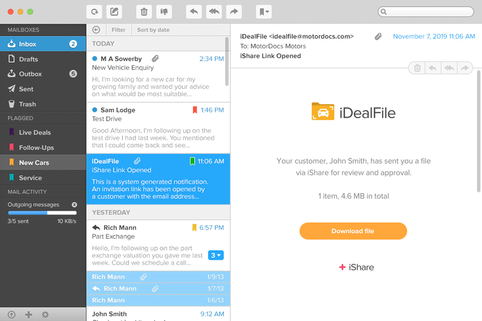Open the Inbox mailbox

click(x=43, y=44)
